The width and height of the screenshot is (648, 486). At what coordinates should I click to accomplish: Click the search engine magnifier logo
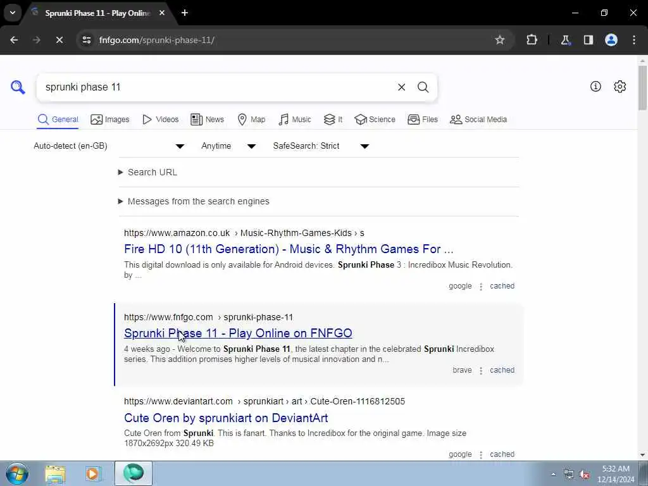click(18, 87)
